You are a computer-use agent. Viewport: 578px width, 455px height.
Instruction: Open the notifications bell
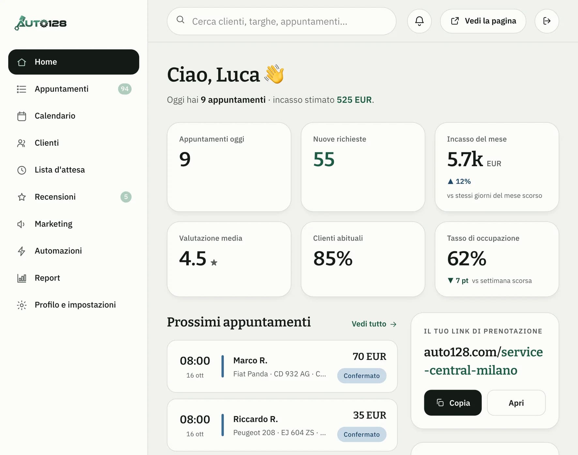[x=419, y=21]
